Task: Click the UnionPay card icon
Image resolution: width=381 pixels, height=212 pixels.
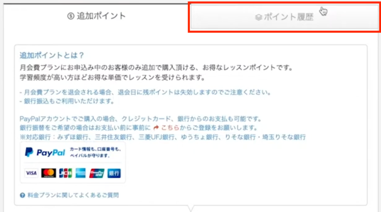Action: [x=97, y=173]
